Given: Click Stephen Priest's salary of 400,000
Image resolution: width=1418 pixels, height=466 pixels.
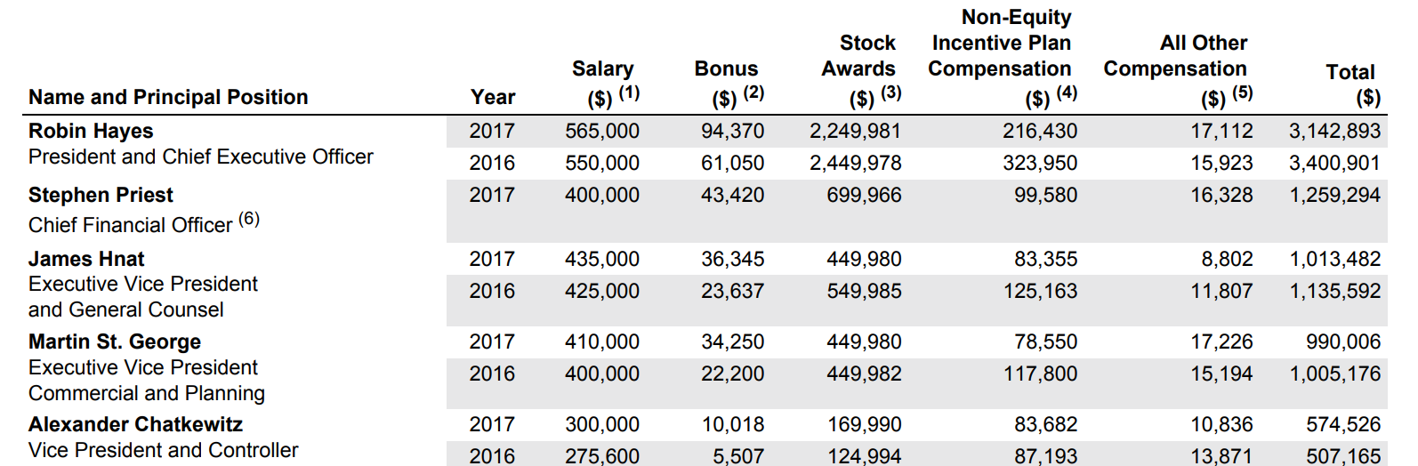Looking at the screenshot, I should tap(601, 196).
